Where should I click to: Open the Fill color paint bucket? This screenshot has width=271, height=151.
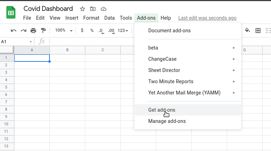point(247,30)
